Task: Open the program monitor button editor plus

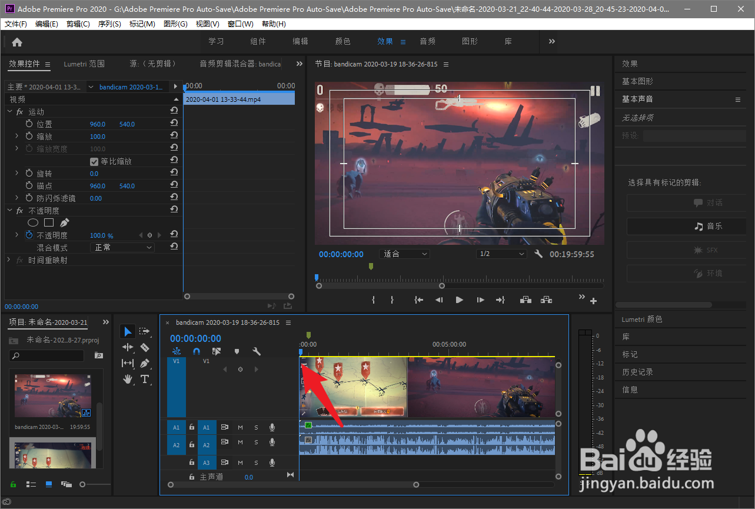Action: [x=593, y=301]
